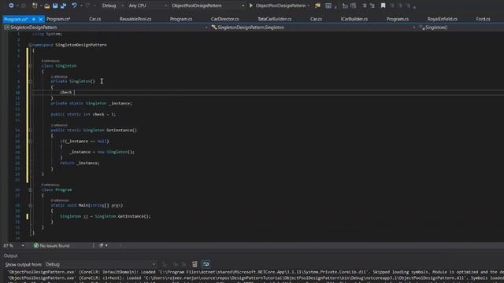Click the Save All icon
The height and width of the screenshot is (283, 504).
click(63, 6)
